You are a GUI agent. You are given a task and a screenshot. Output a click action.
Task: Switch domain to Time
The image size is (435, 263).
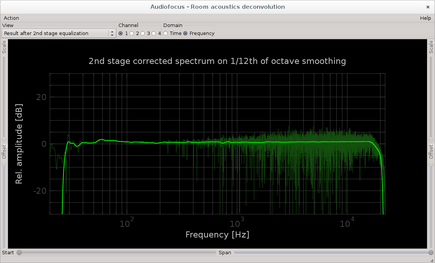click(166, 33)
